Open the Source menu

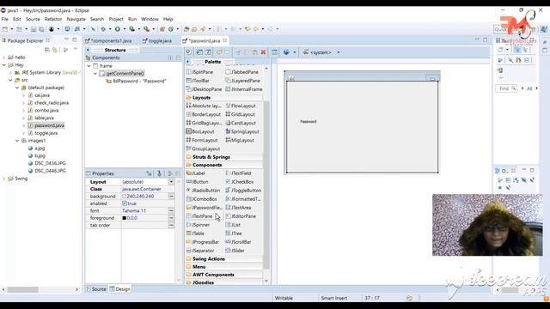pos(33,19)
